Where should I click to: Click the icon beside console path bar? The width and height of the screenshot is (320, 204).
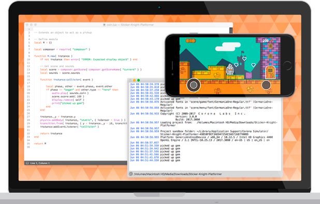click(x=131, y=174)
